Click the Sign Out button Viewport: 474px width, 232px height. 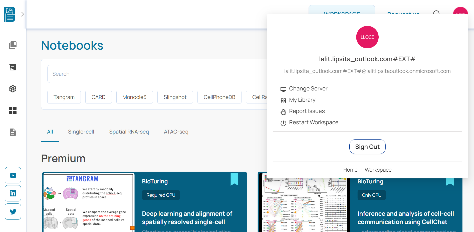click(x=367, y=147)
